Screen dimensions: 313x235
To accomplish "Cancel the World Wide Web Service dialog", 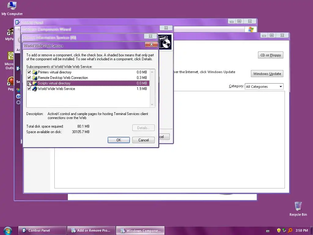I will click(143, 140).
